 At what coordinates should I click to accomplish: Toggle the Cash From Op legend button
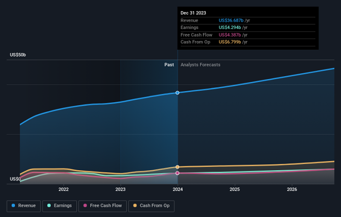click(x=151, y=206)
